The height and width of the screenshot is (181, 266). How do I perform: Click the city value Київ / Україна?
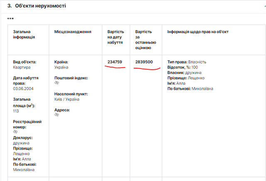[x=67, y=99]
